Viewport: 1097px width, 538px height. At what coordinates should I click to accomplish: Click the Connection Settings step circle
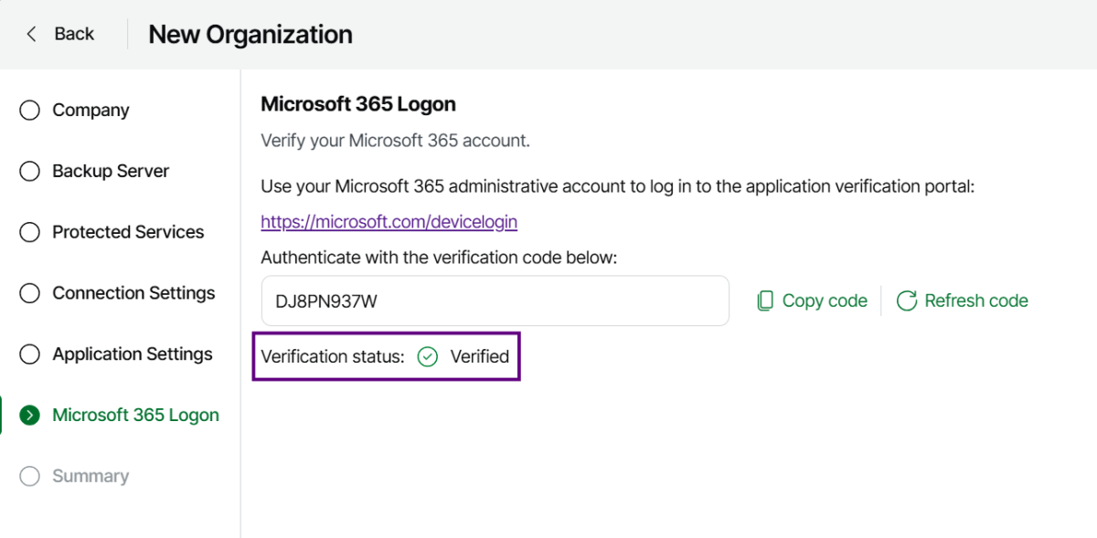(30, 294)
